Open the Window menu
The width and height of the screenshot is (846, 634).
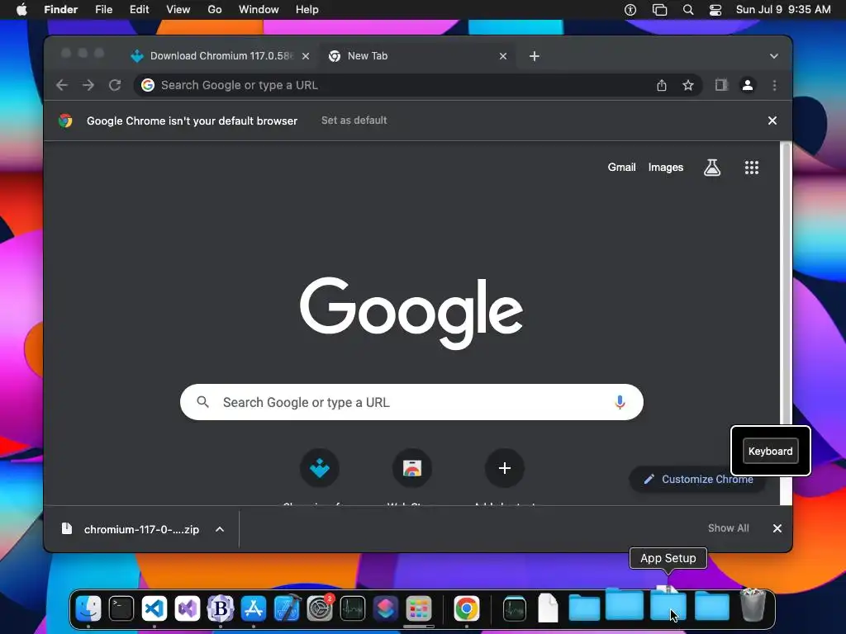259,10
